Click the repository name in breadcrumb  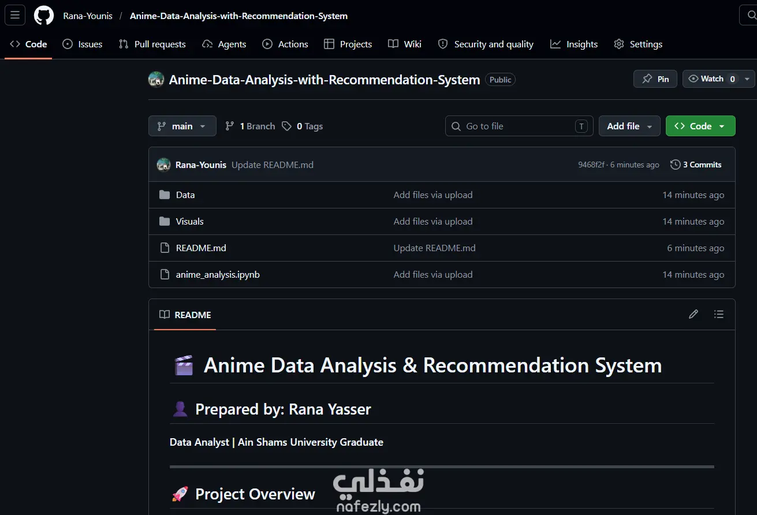238,16
